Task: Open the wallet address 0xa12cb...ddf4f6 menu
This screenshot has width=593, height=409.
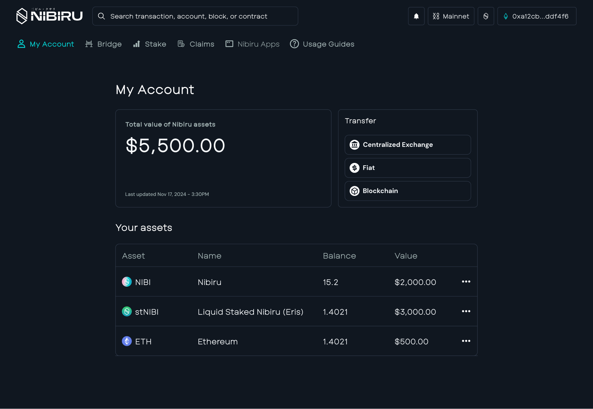Action: click(536, 16)
